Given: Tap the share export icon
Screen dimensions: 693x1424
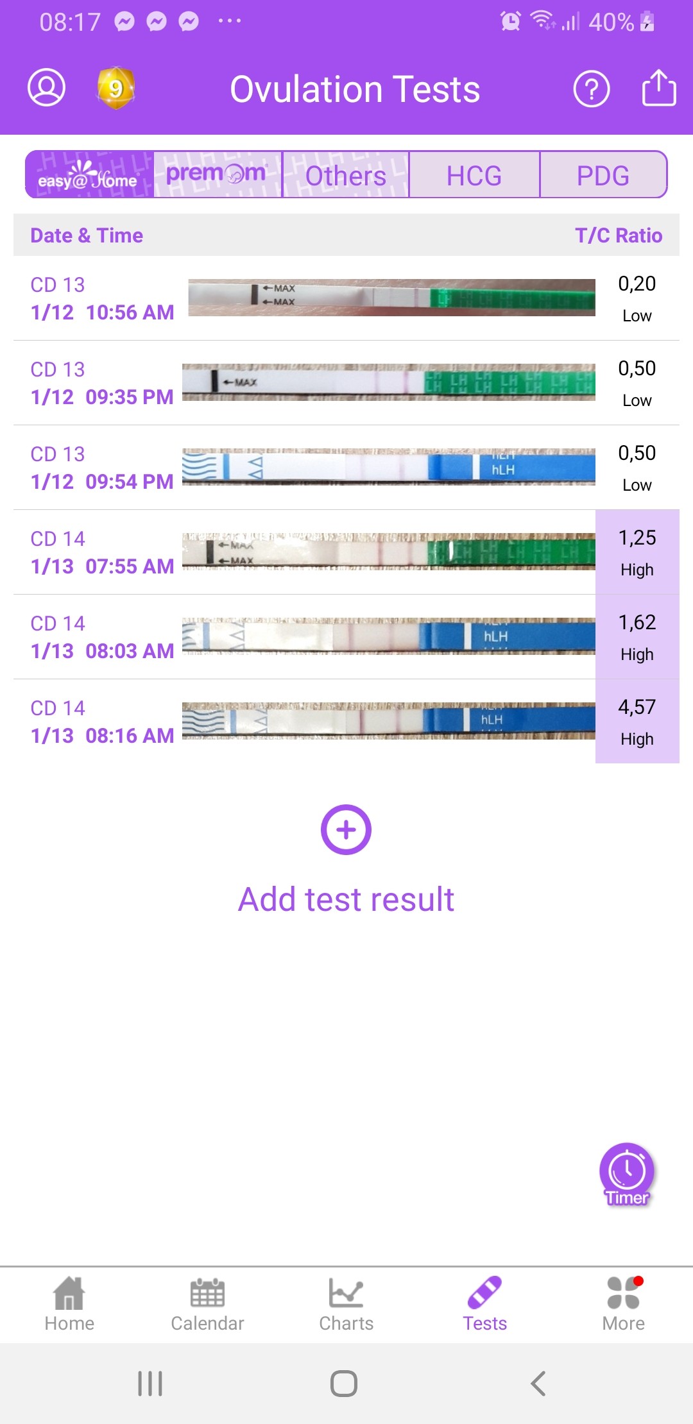Looking at the screenshot, I should coord(659,88).
